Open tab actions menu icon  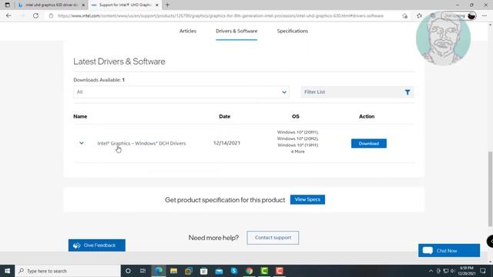(x=7, y=5)
